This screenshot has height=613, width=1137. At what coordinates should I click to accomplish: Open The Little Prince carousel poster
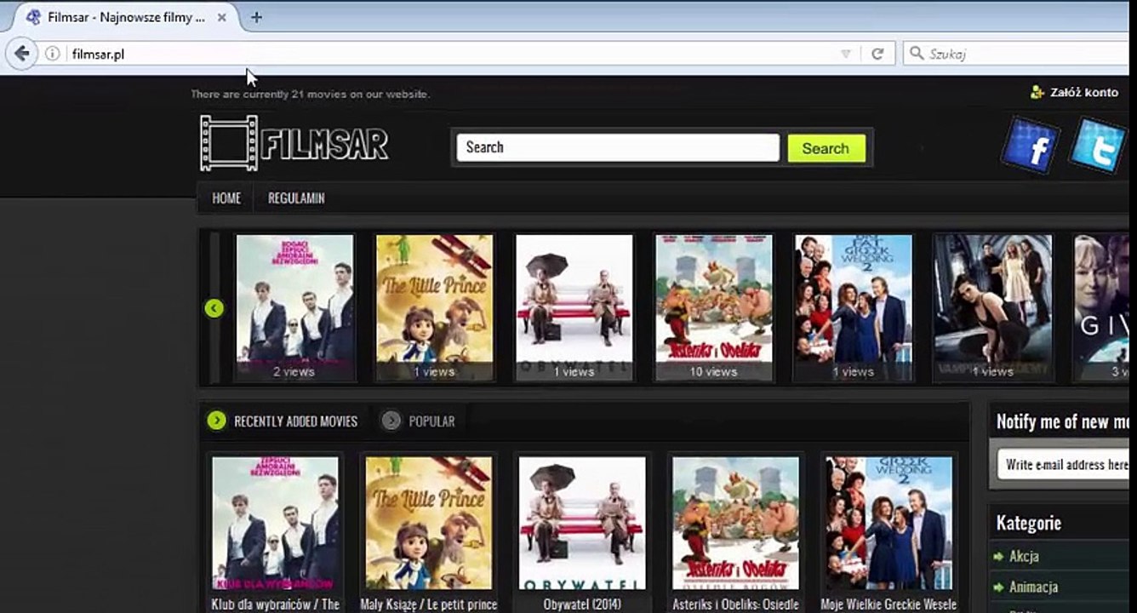coord(434,307)
